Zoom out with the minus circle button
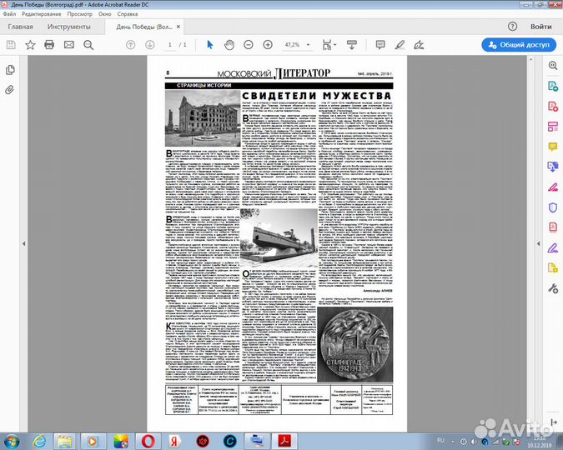563x450 pixels. pos(249,44)
